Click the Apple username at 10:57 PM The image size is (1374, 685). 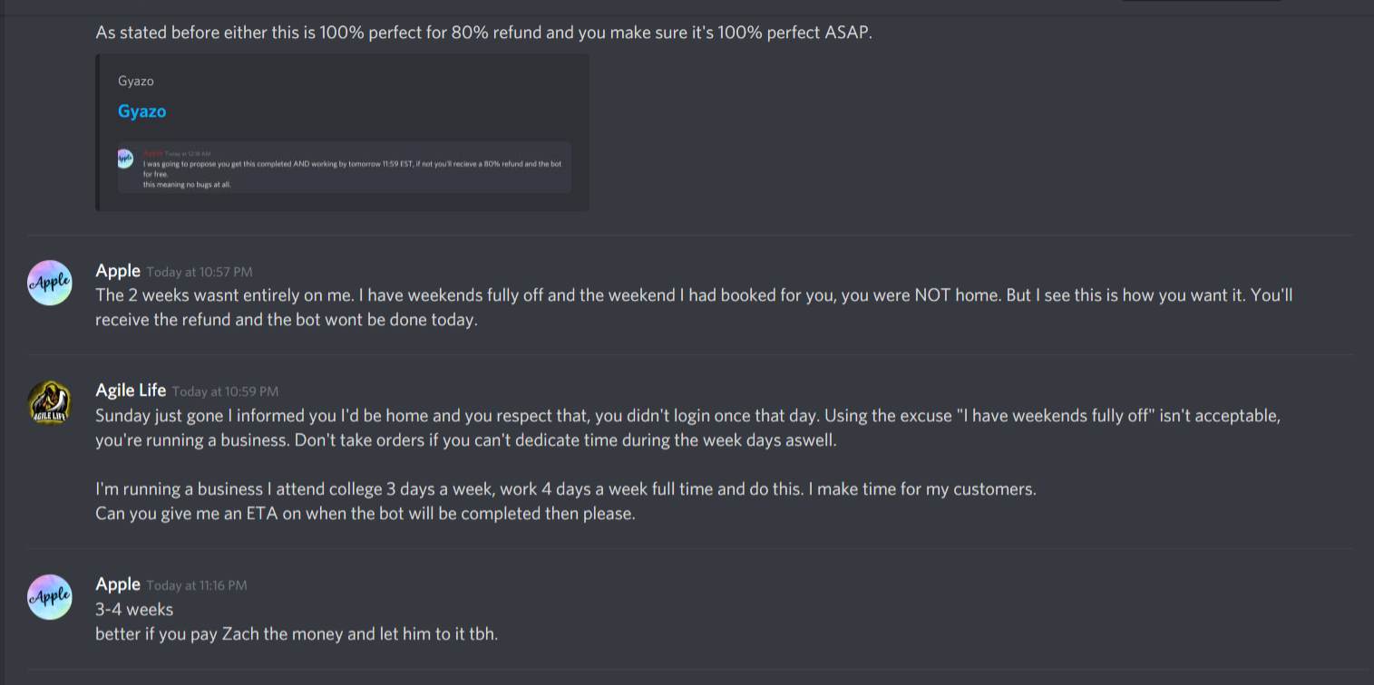118,271
